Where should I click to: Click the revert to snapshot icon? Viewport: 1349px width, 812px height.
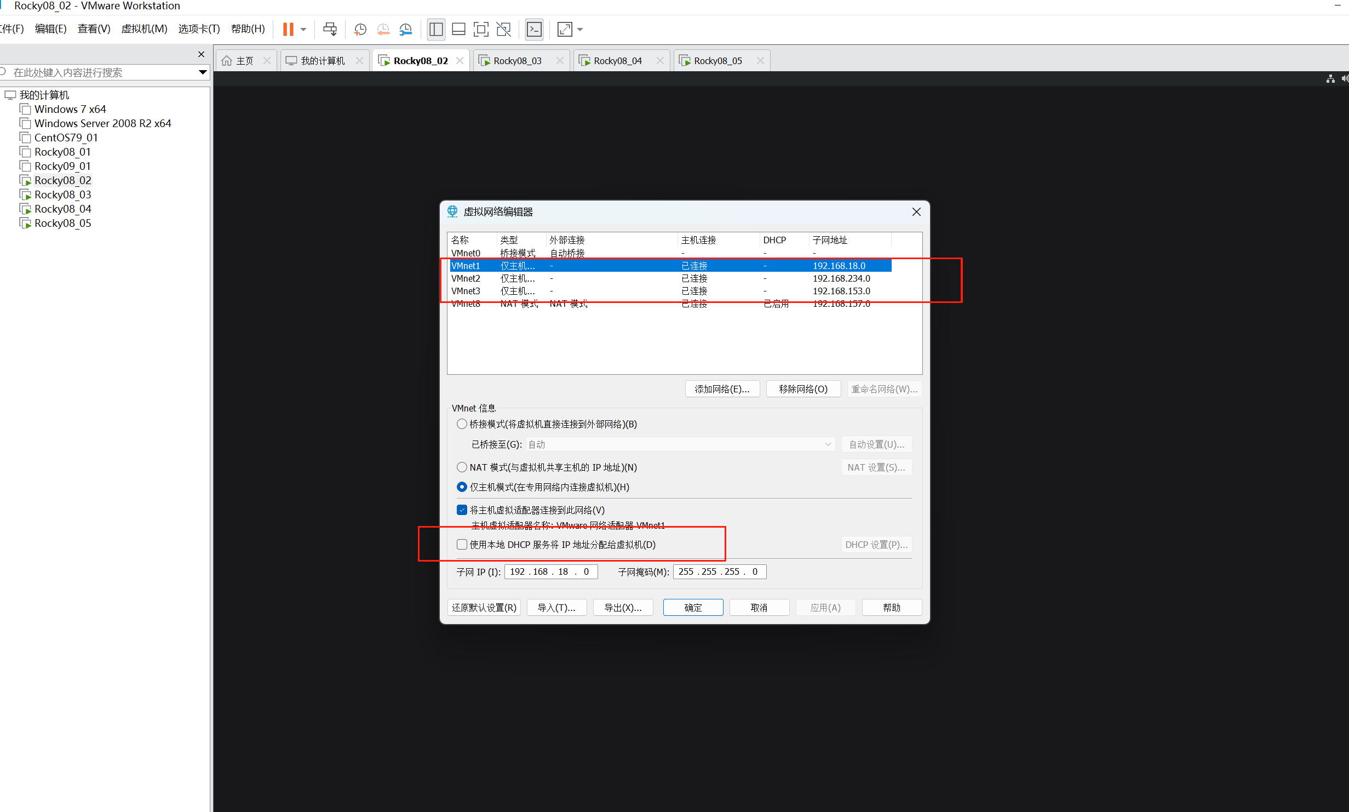[383, 29]
